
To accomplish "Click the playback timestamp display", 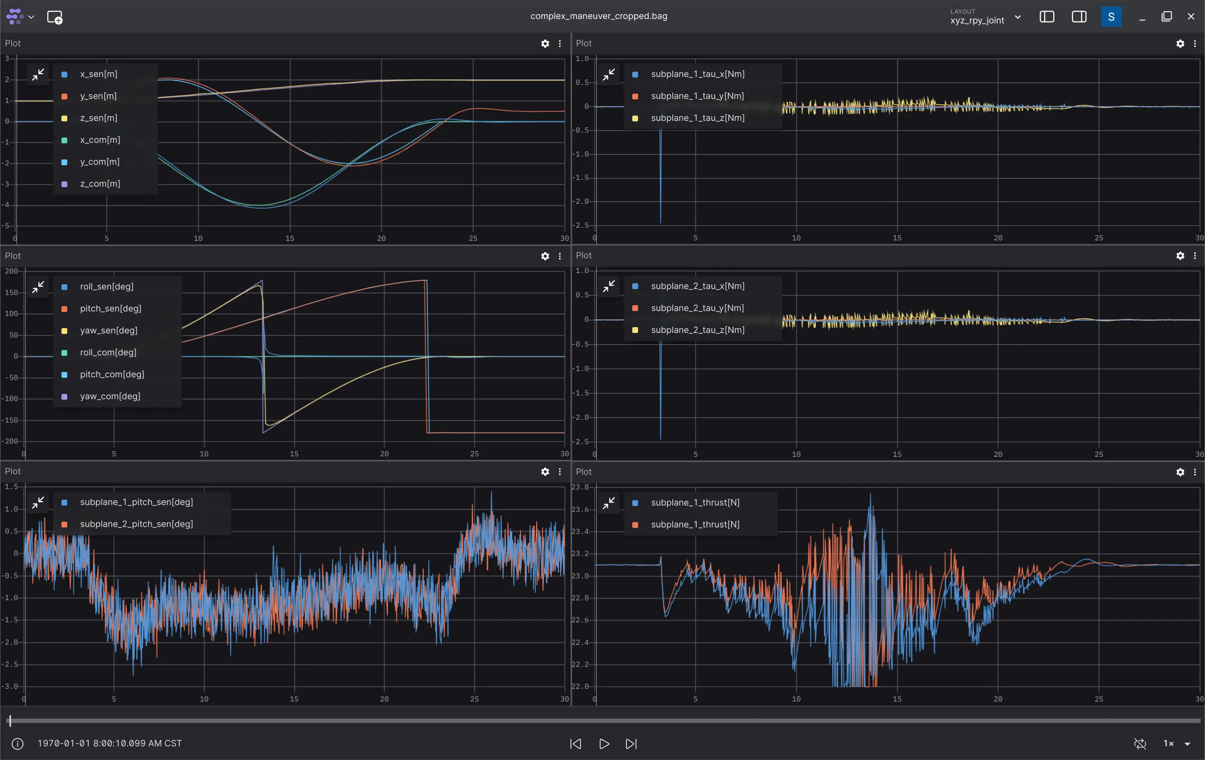I will [x=110, y=743].
